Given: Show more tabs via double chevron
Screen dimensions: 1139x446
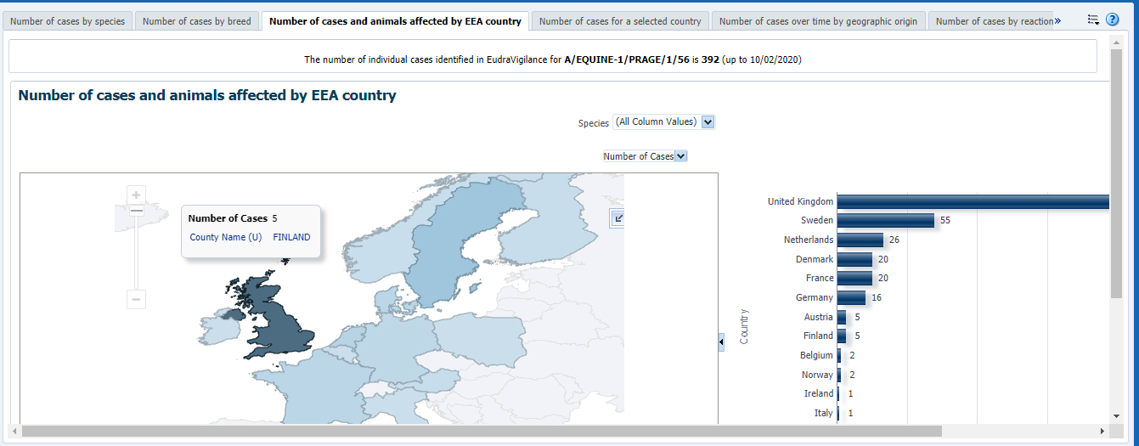Looking at the screenshot, I should (1057, 20).
